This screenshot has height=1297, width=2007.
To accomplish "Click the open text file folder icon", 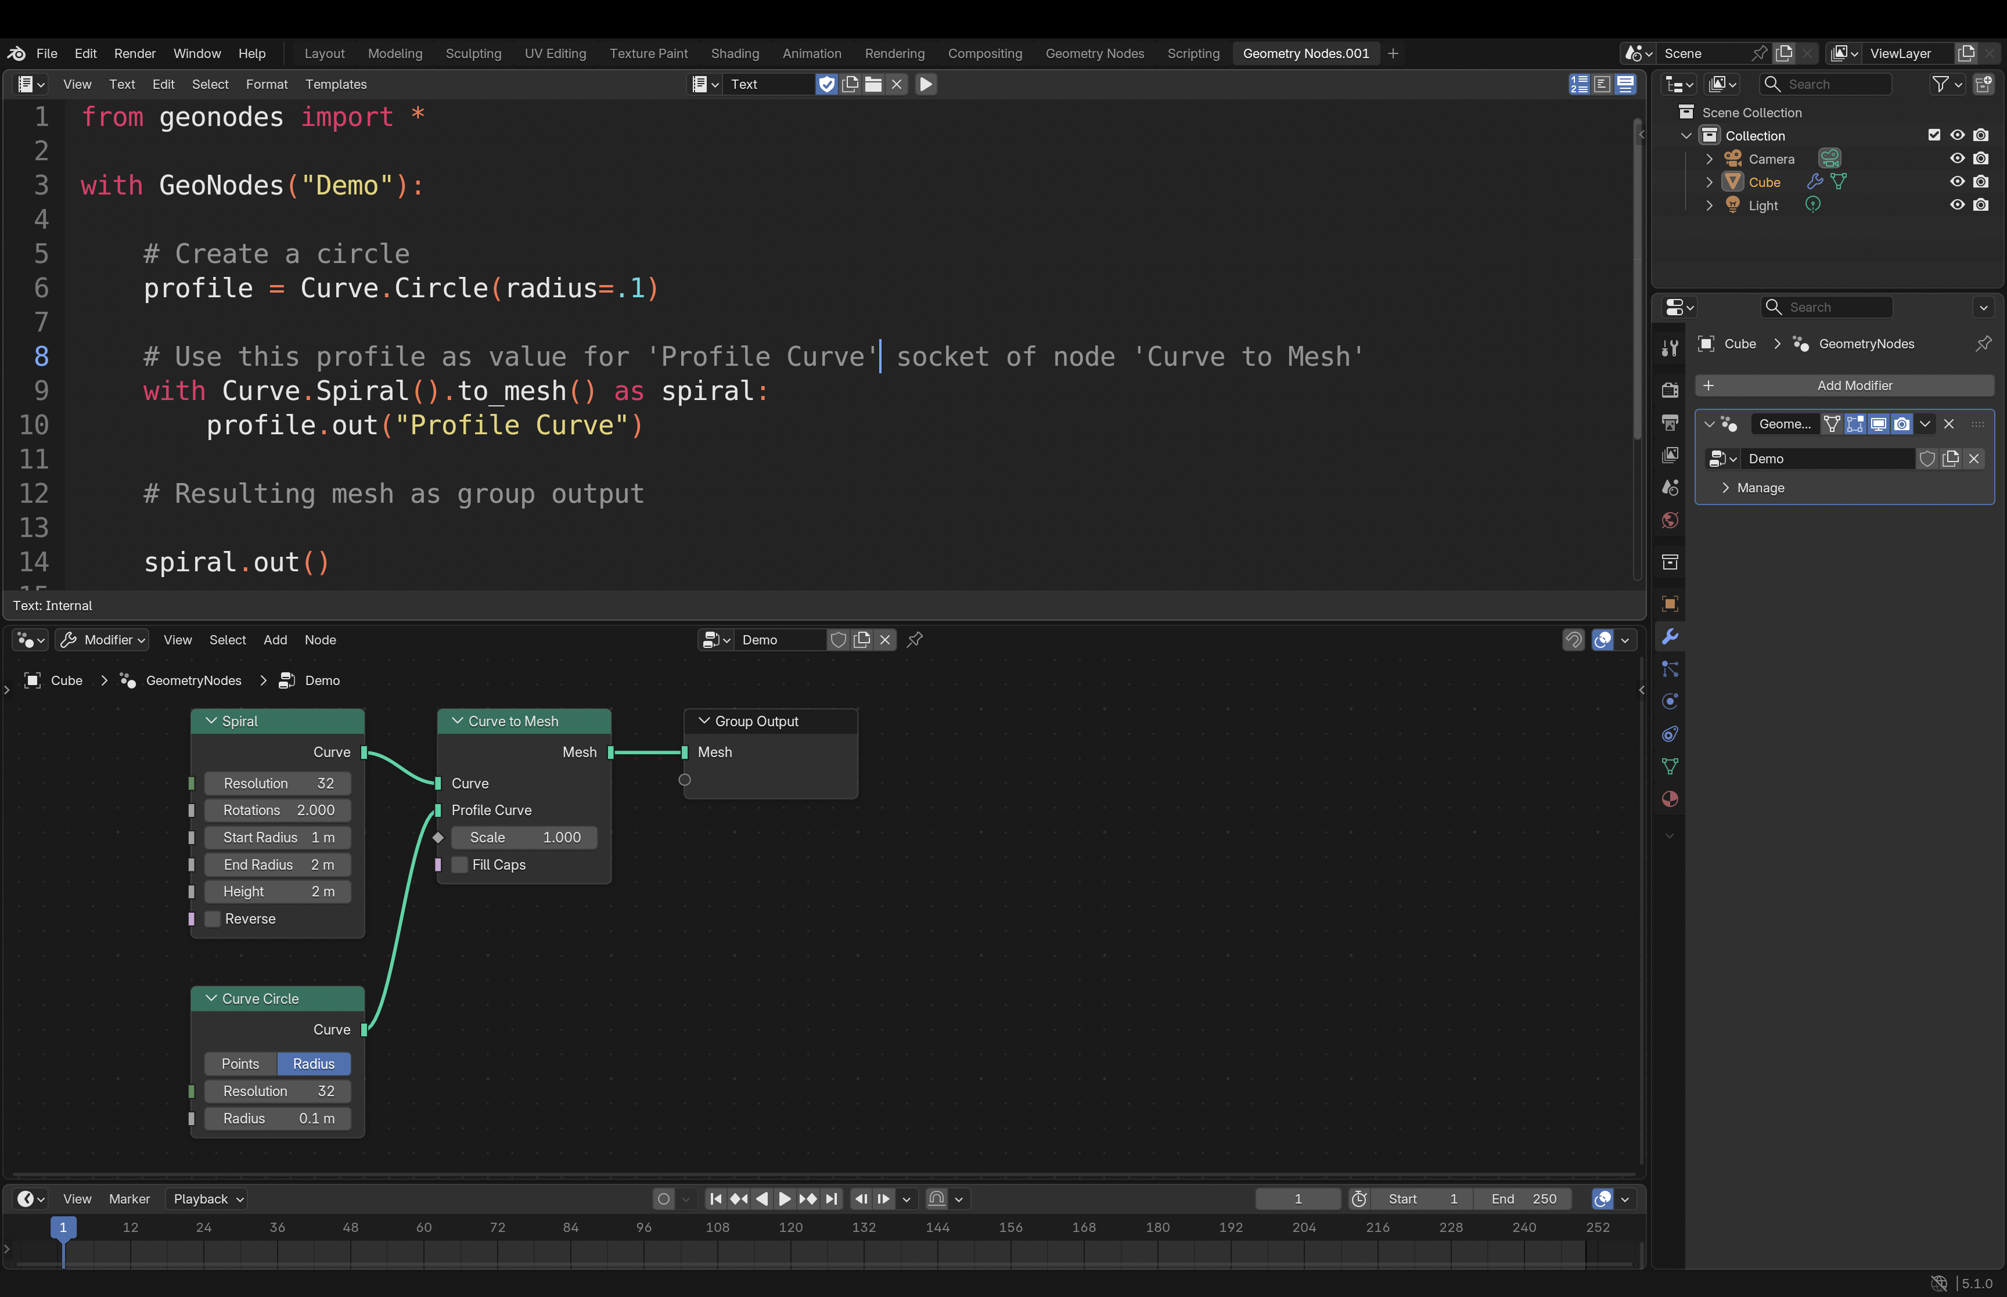I will [873, 84].
